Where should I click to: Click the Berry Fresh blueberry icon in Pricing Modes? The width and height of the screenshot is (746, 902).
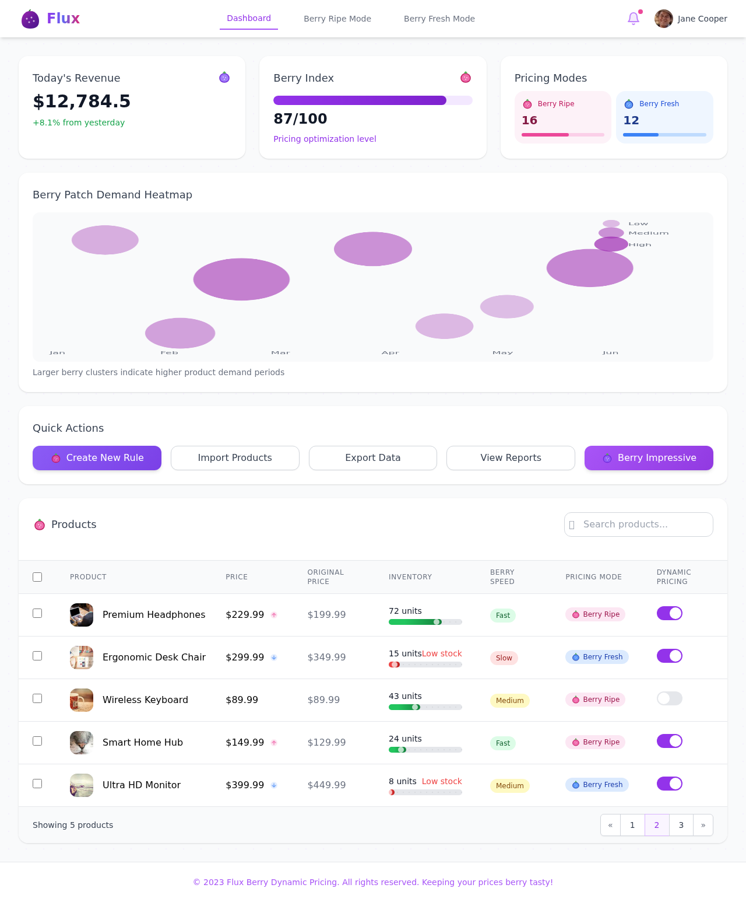pos(629,104)
